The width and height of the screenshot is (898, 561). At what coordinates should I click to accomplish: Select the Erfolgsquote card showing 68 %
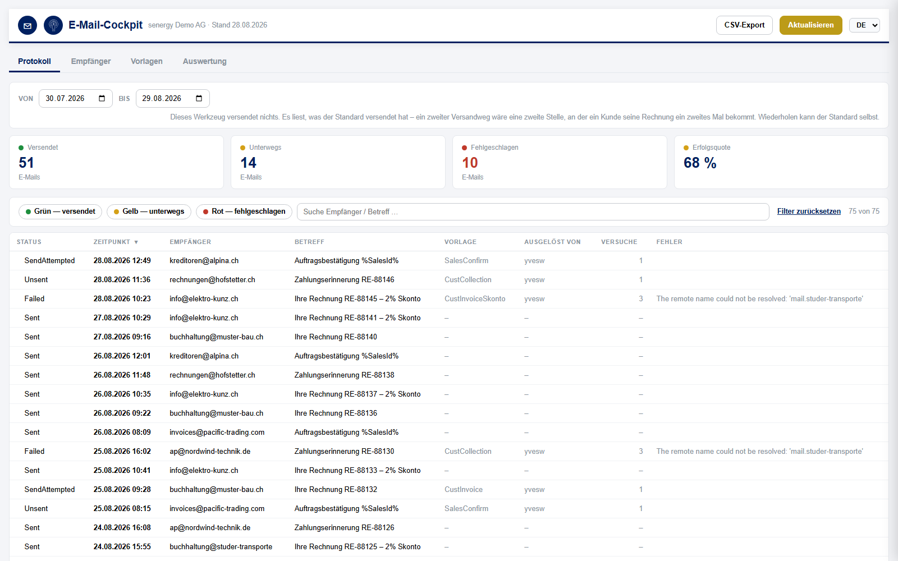(x=781, y=162)
